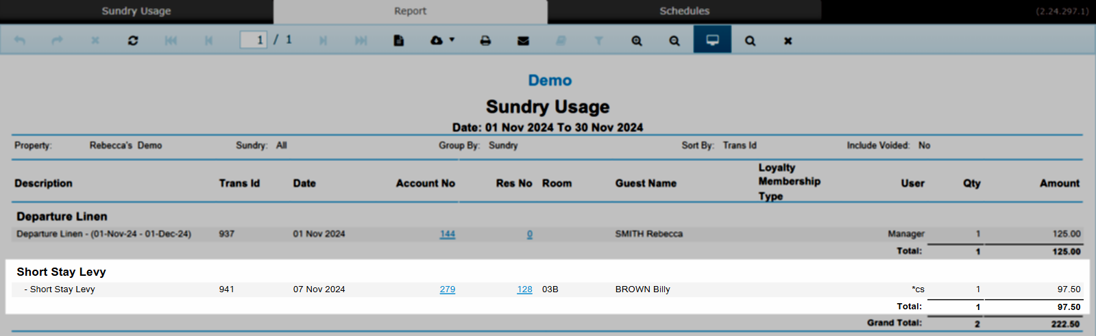The width and height of the screenshot is (1096, 336).
Task: Switch to the Sundry Usage tab
Action: click(x=136, y=11)
